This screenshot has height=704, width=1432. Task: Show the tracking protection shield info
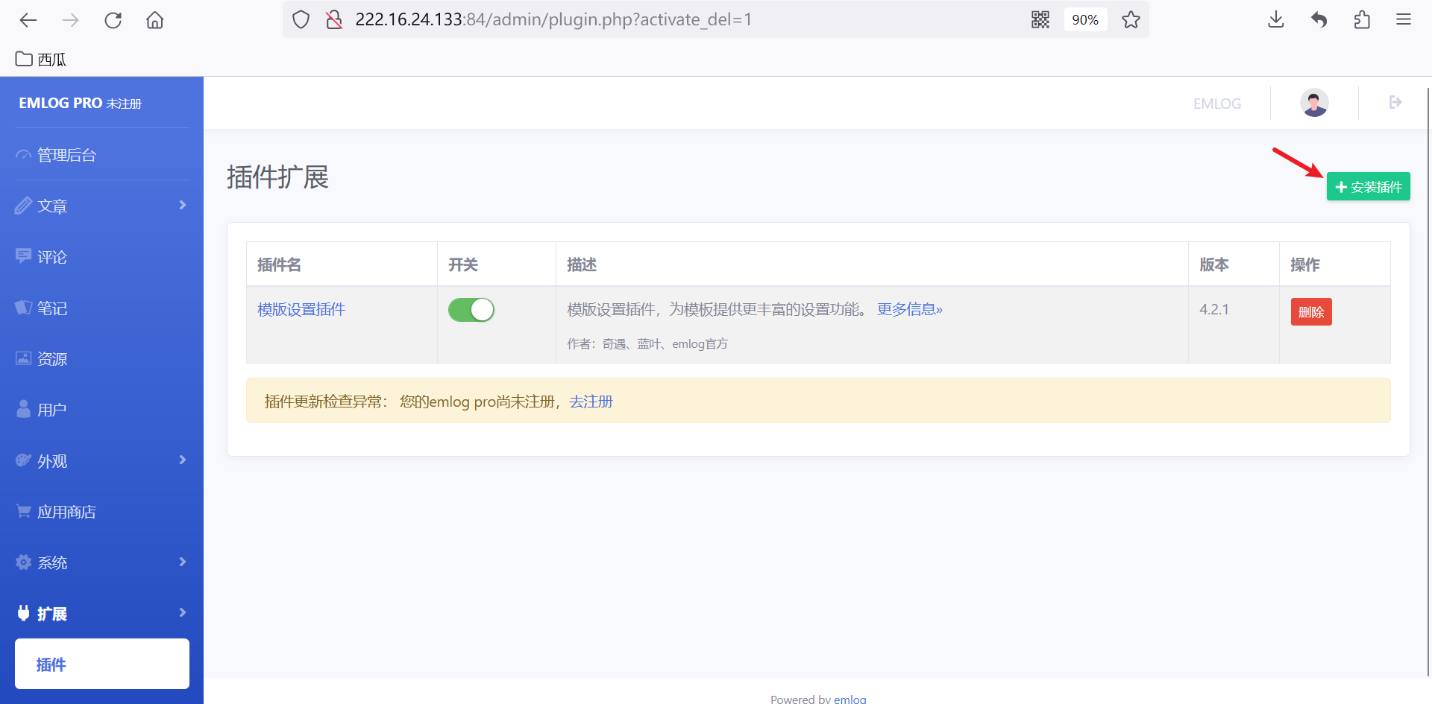(301, 19)
